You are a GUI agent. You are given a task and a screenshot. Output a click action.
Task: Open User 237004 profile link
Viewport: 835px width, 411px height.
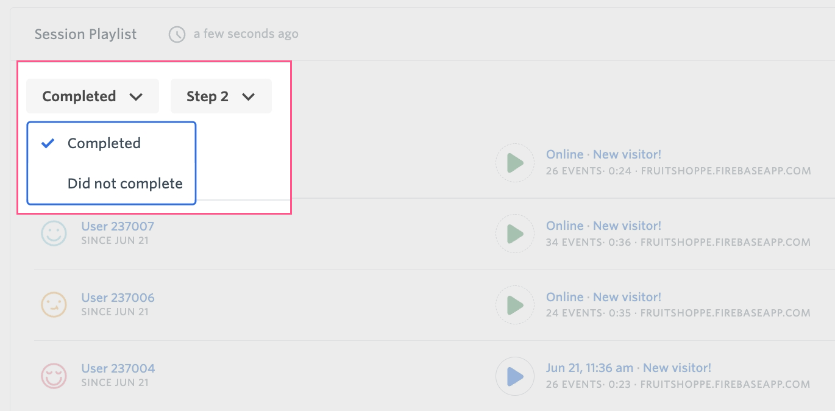[118, 368]
